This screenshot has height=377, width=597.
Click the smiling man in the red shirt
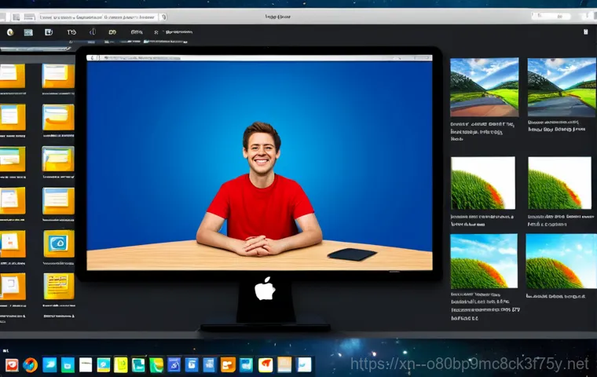point(260,189)
